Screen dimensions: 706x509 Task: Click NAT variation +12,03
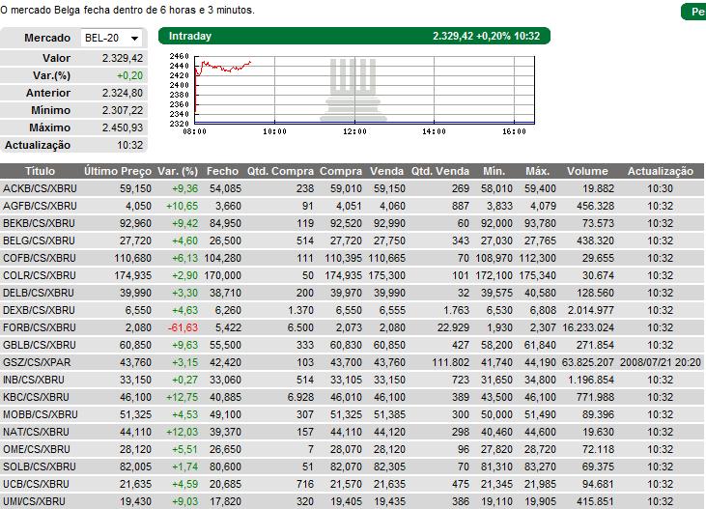point(182,432)
